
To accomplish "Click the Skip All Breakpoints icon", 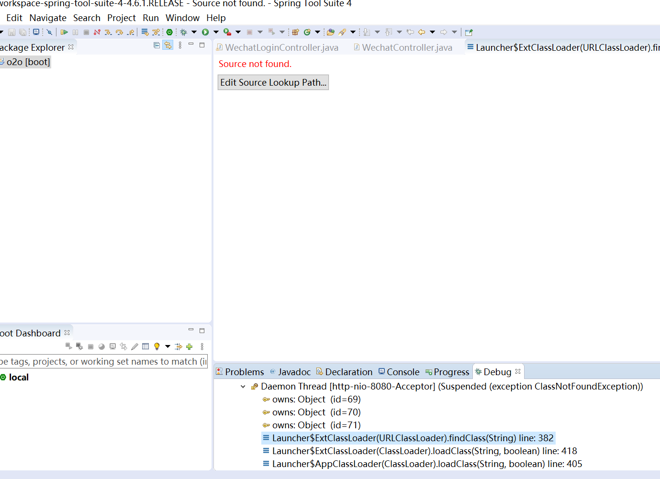I will [x=49, y=32].
